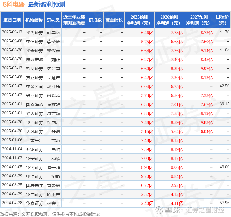Select the 飞科电器 title text
This screenshot has height=217, width=231.
[x=12, y=4]
